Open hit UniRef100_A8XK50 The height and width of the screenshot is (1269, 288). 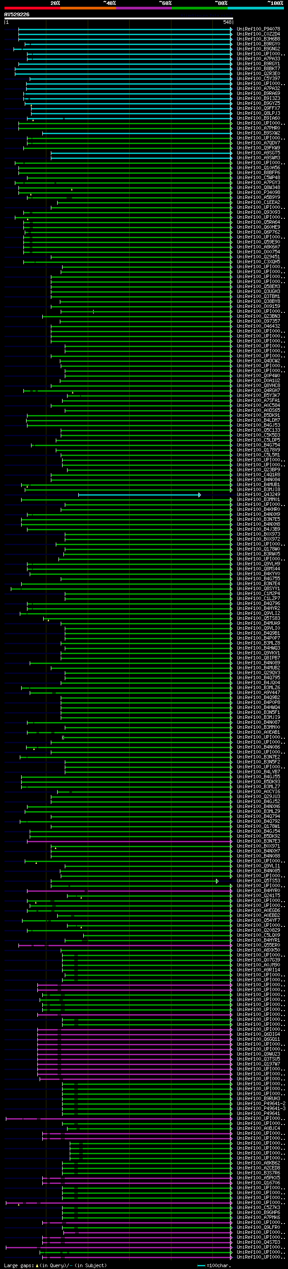[258, 950]
